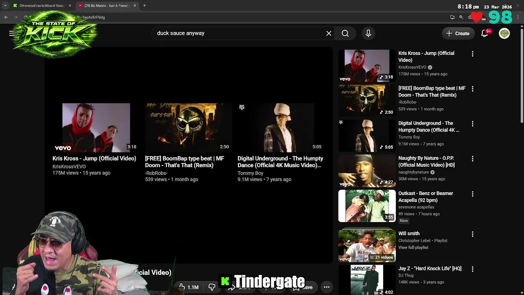Click the New badge under Outkast video
The height and width of the screenshot is (295, 524).
click(x=404, y=221)
